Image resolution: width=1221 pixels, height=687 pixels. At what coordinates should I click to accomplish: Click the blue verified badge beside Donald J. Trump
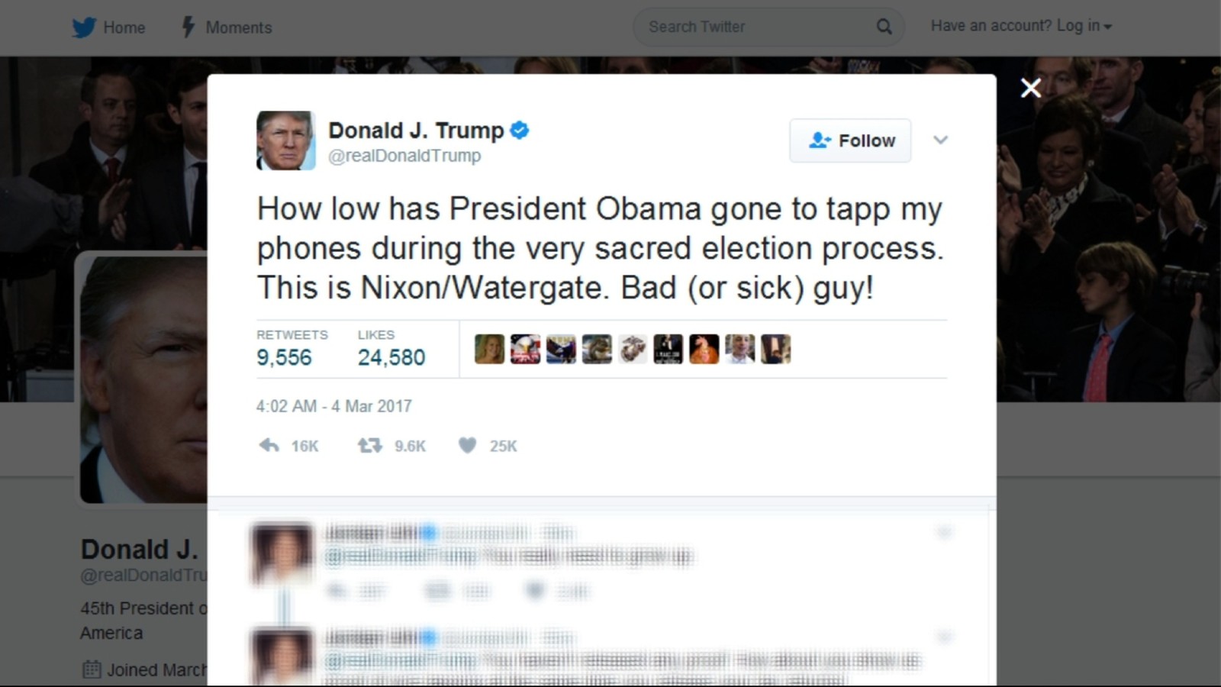coord(520,131)
